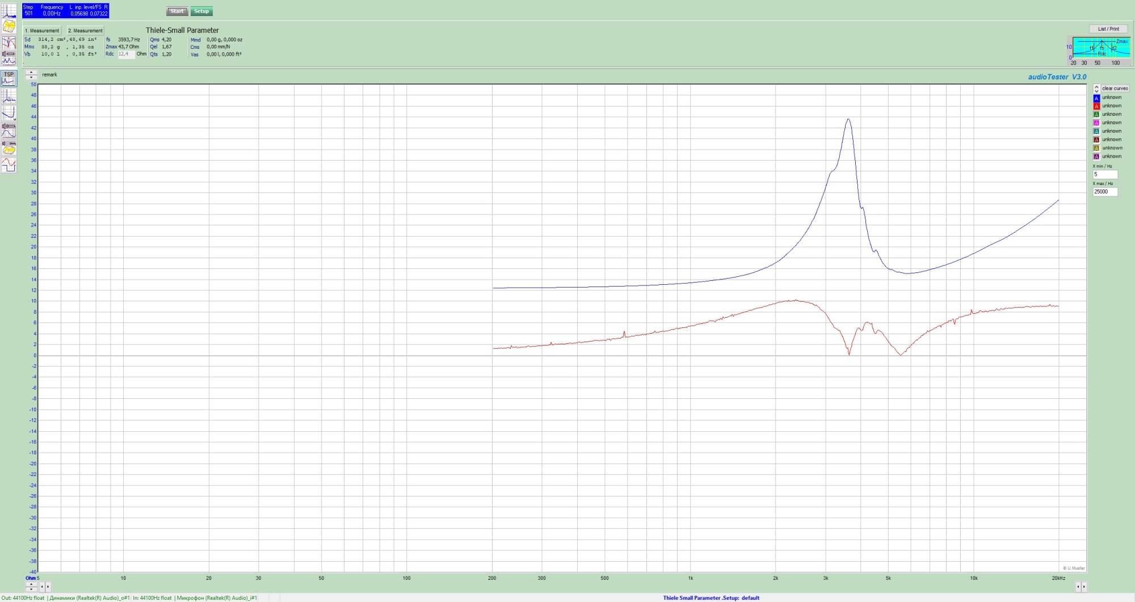This screenshot has height=602, width=1135.
Task: Click the X max / Hz input field
Action: (1105, 192)
